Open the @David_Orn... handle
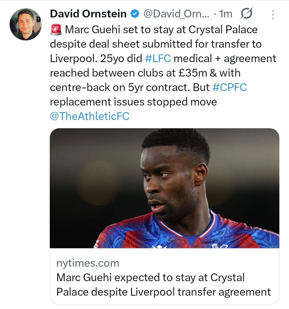This screenshot has width=289, height=309. point(176,14)
